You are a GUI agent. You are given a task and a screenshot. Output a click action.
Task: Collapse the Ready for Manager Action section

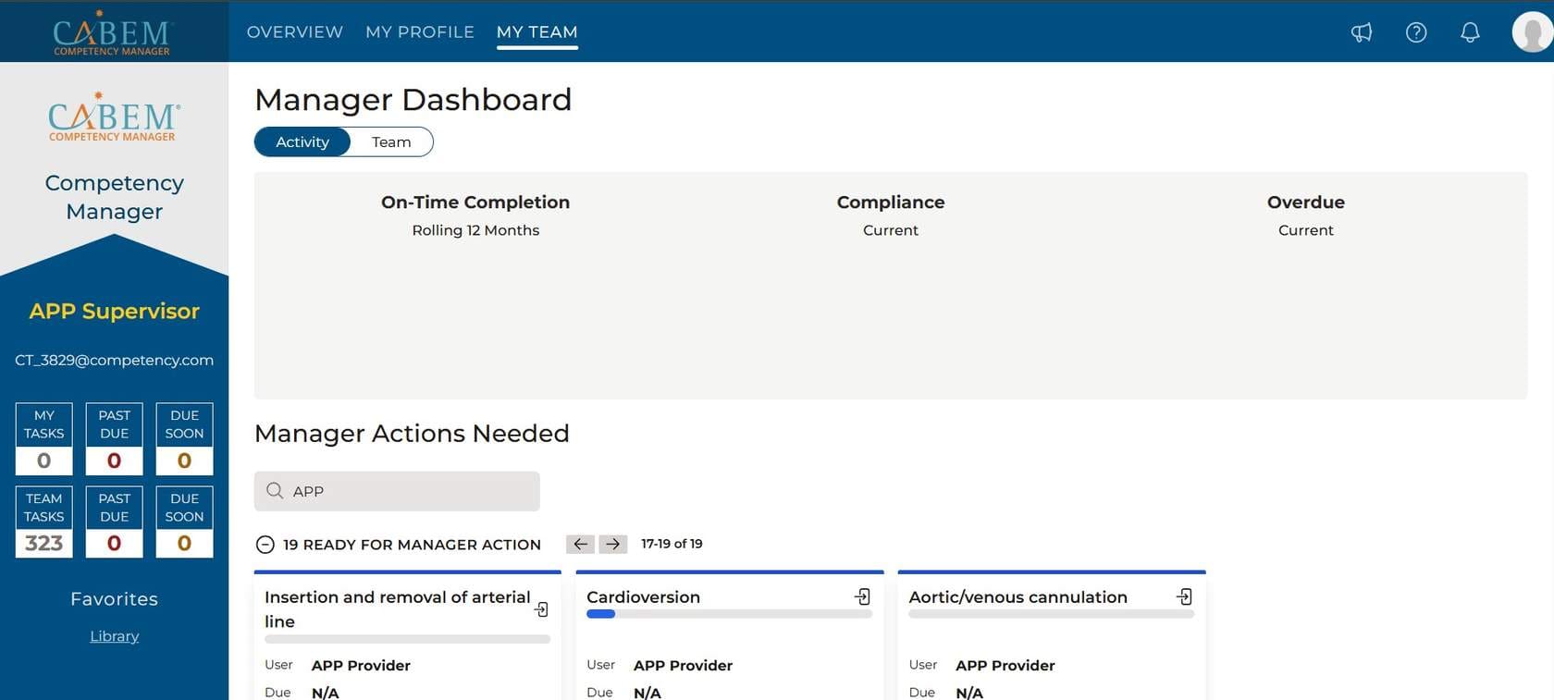click(265, 545)
